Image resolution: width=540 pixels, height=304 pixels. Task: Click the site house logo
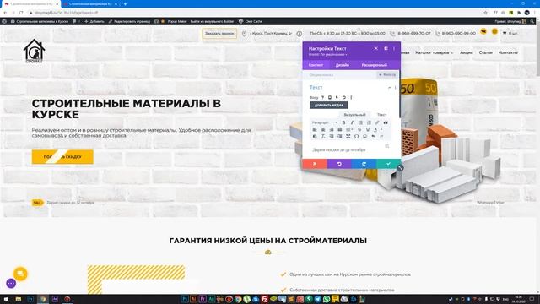pos(34,51)
